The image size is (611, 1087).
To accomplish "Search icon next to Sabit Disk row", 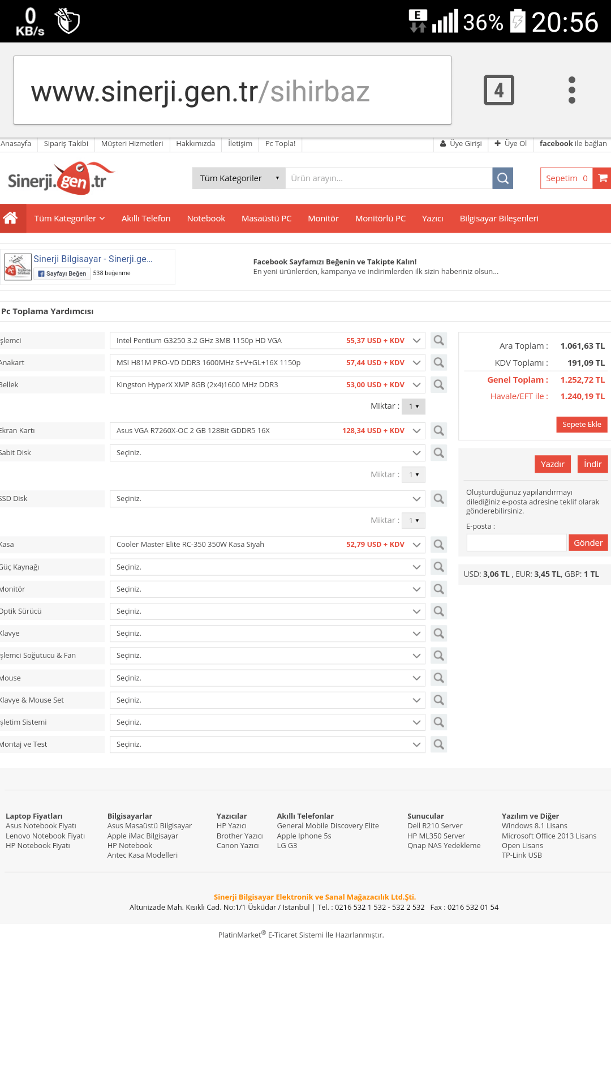I will click(438, 452).
